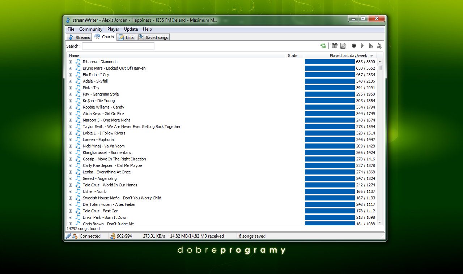Open the Player menu
Viewport: 463px width, 274px height.
pos(113,29)
